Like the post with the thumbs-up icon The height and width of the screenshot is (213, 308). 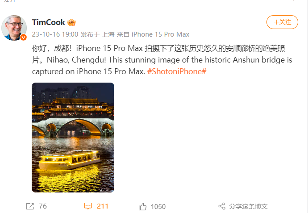coord(142,206)
